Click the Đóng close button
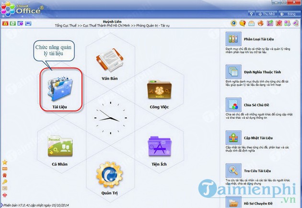This screenshot has height=208, width=302. point(288,14)
